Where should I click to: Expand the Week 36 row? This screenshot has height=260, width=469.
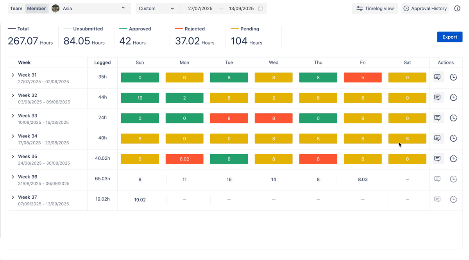(13, 177)
